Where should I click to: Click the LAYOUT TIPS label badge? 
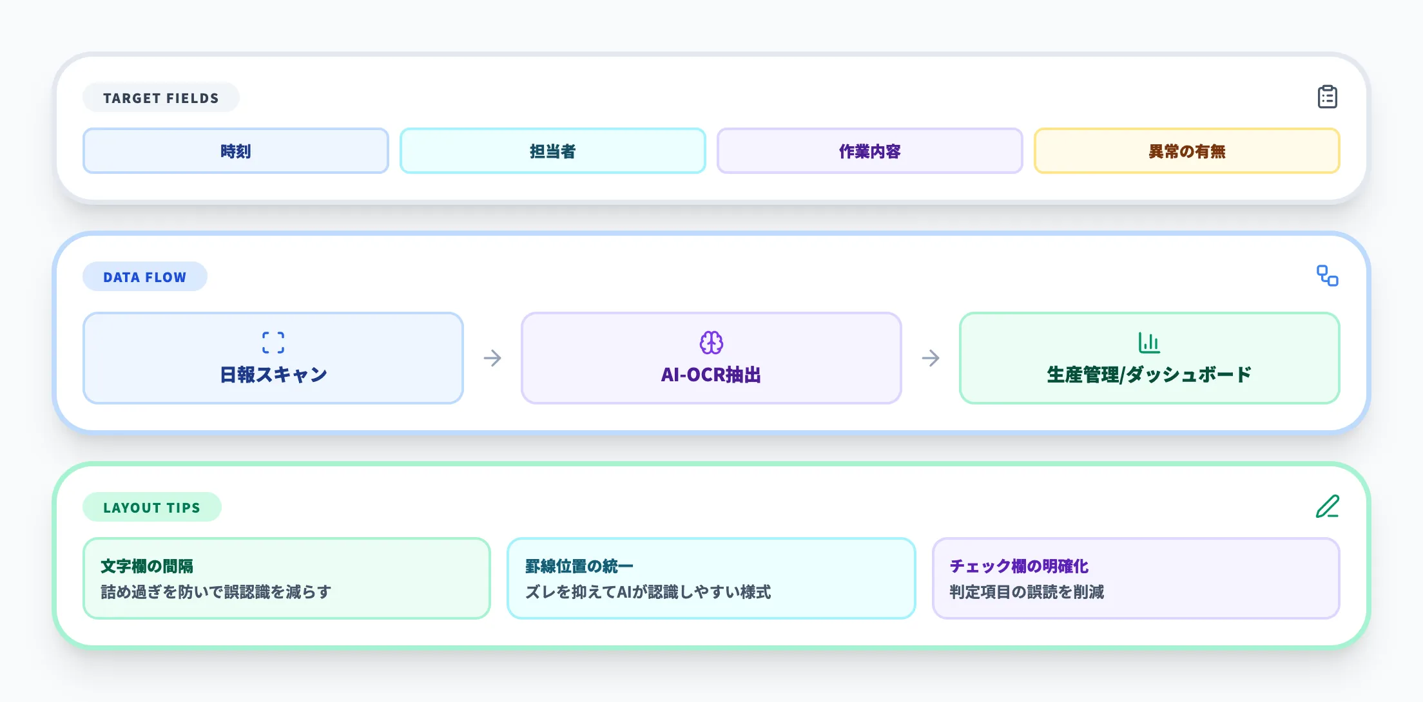coord(152,508)
